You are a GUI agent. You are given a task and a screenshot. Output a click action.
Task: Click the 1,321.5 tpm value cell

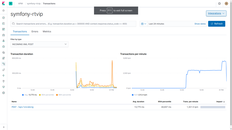coord(192,107)
